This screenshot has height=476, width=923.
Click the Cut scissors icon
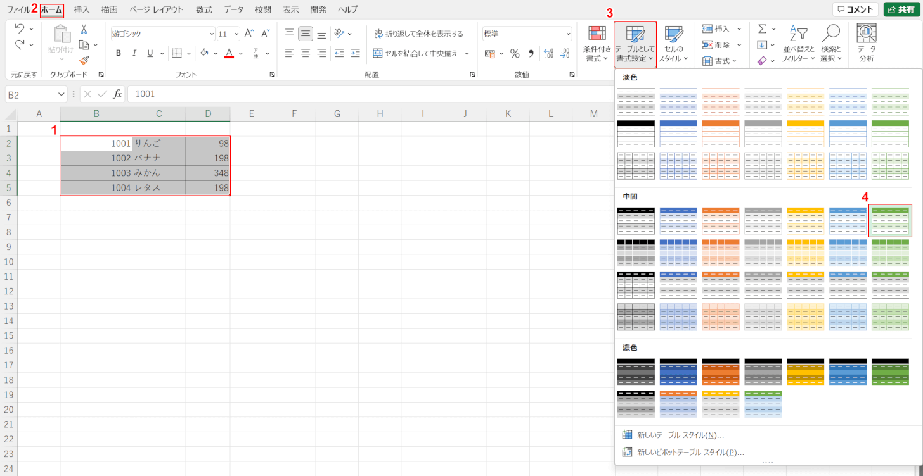pos(84,30)
